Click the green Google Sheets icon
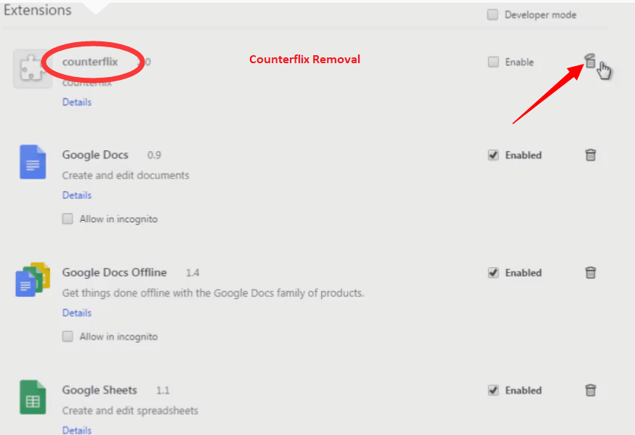This screenshot has height=435, width=635. coord(33,397)
